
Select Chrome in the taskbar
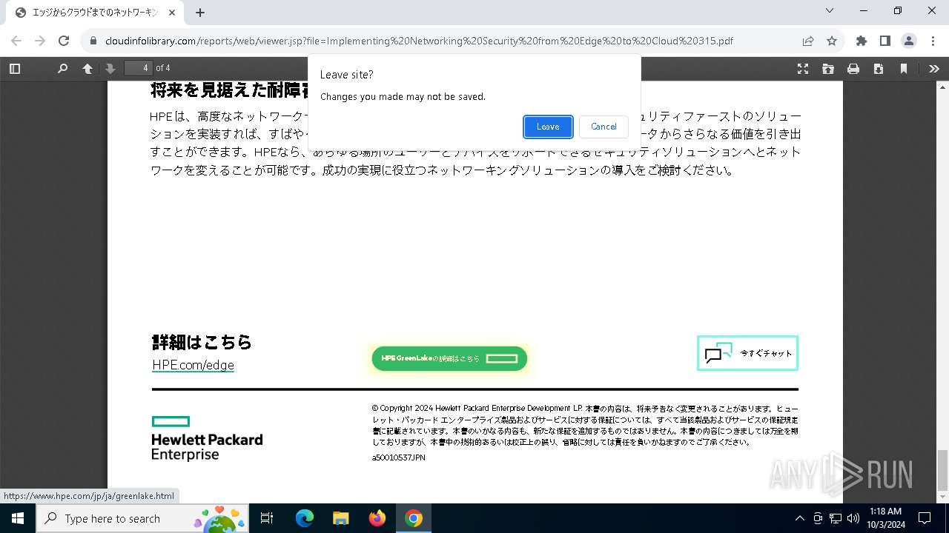(x=414, y=518)
